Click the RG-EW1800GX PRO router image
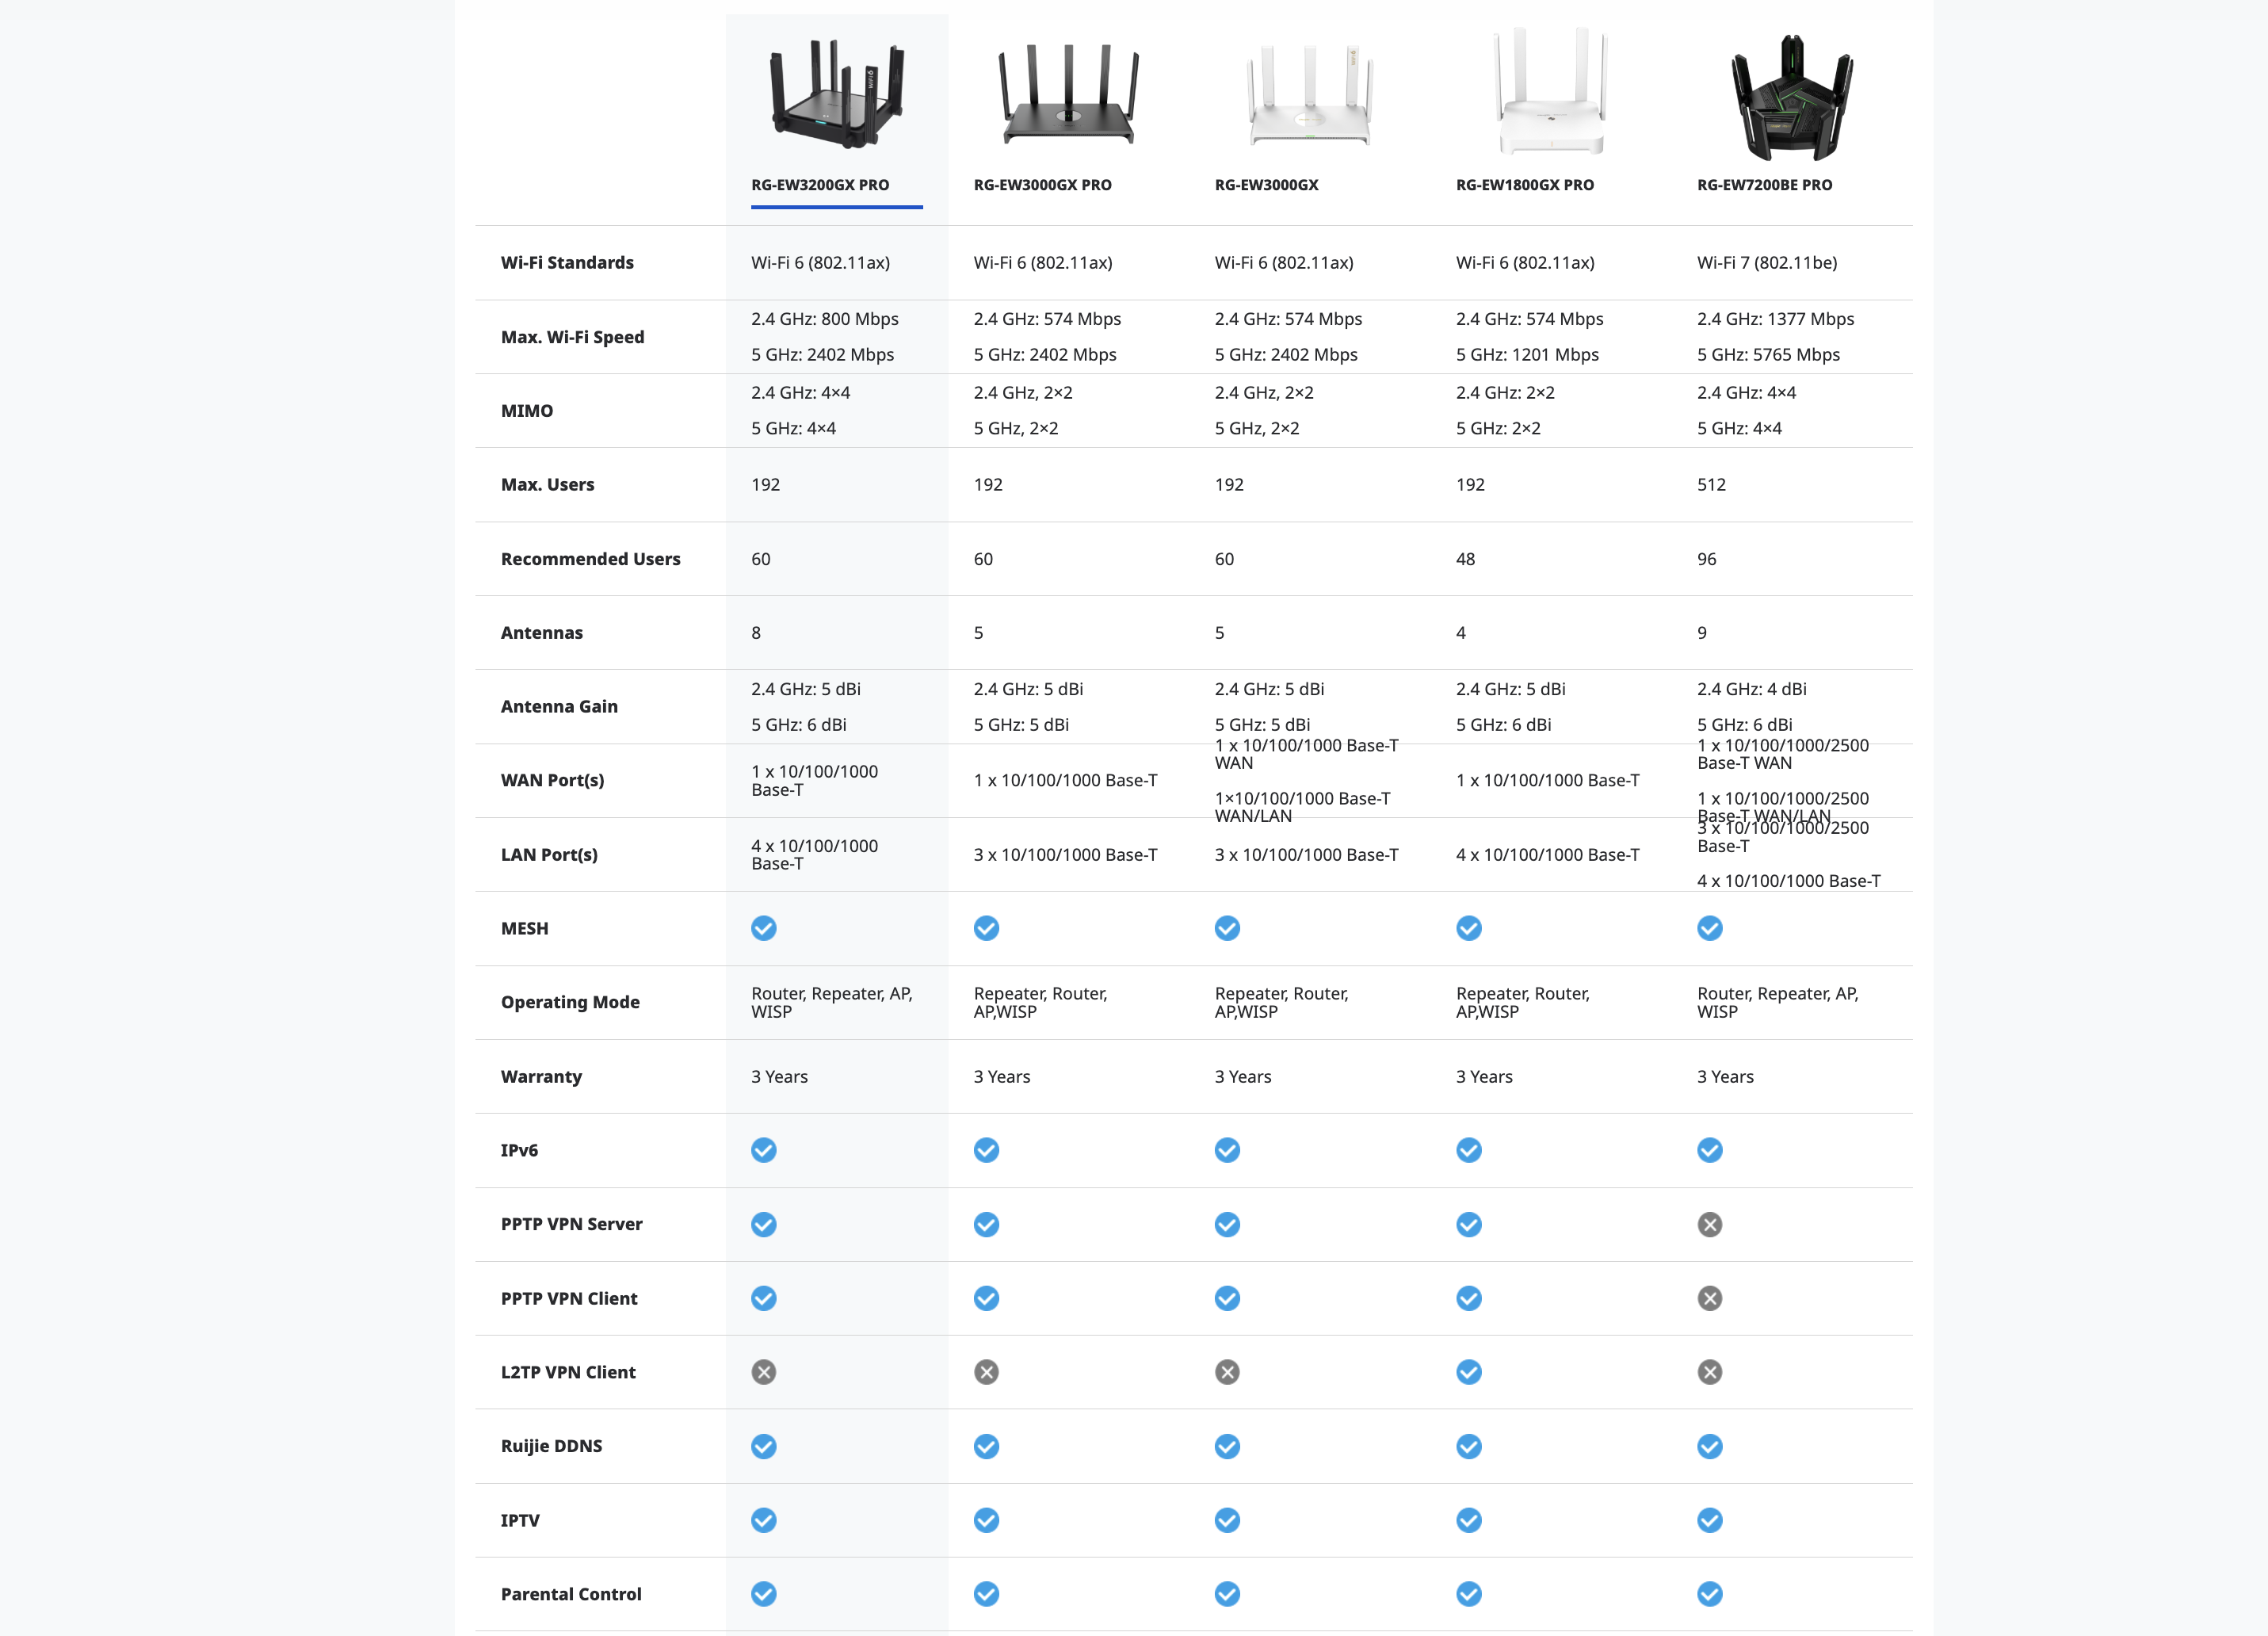Screen dimensions: 2268x1636 click(x=1550, y=92)
